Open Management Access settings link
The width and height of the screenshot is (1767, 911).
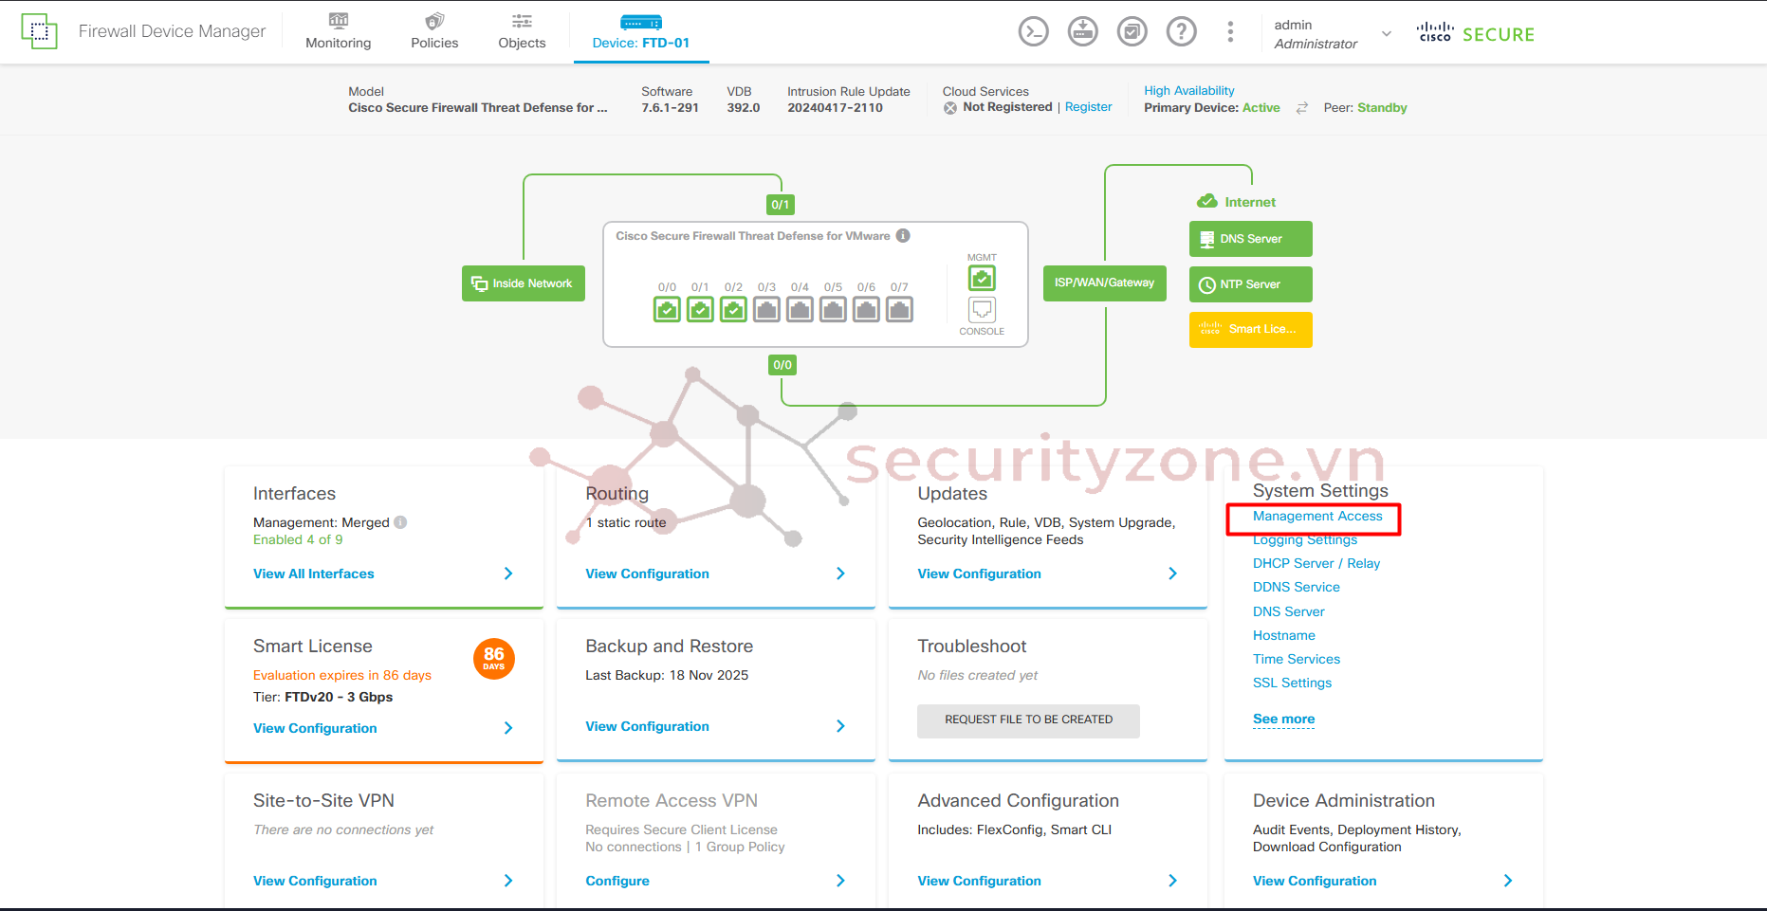(1316, 517)
